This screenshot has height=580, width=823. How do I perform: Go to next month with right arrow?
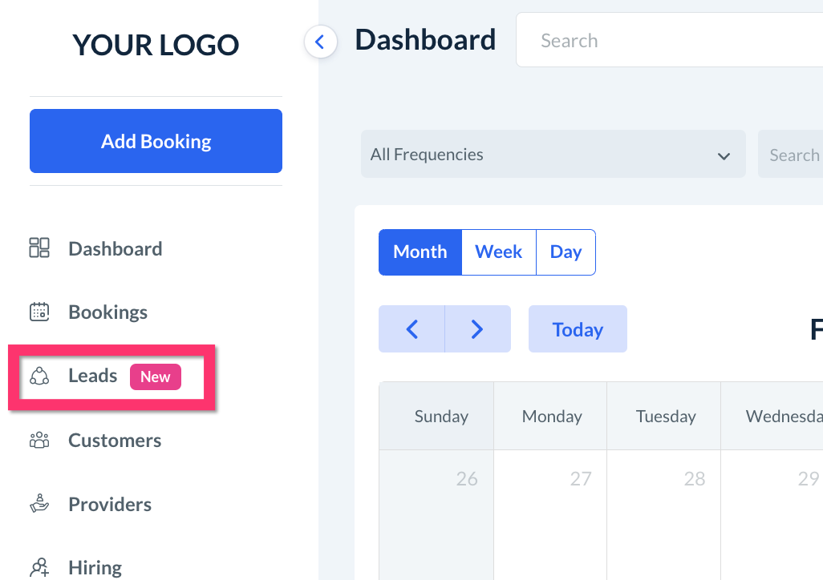click(477, 329)
